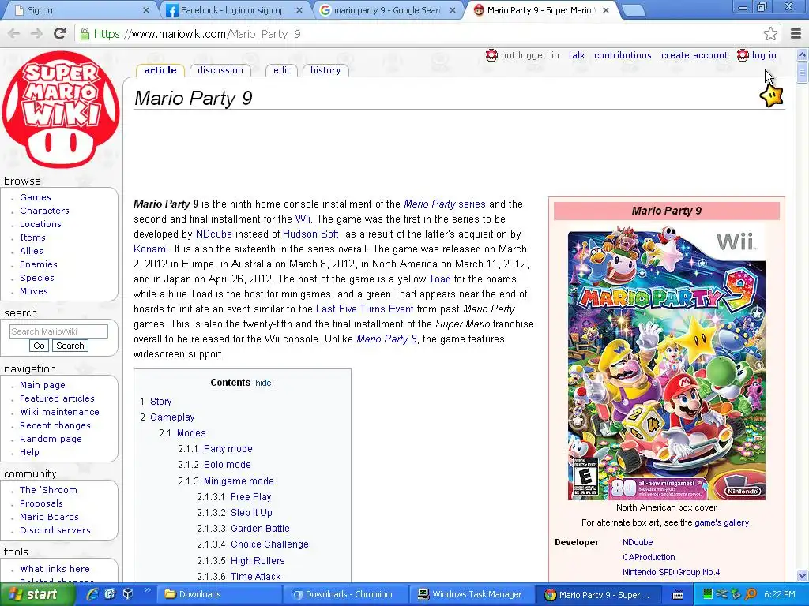This screenshot has height=606, width=809.
Task: Click the Go search button
Action: point(40,346)
